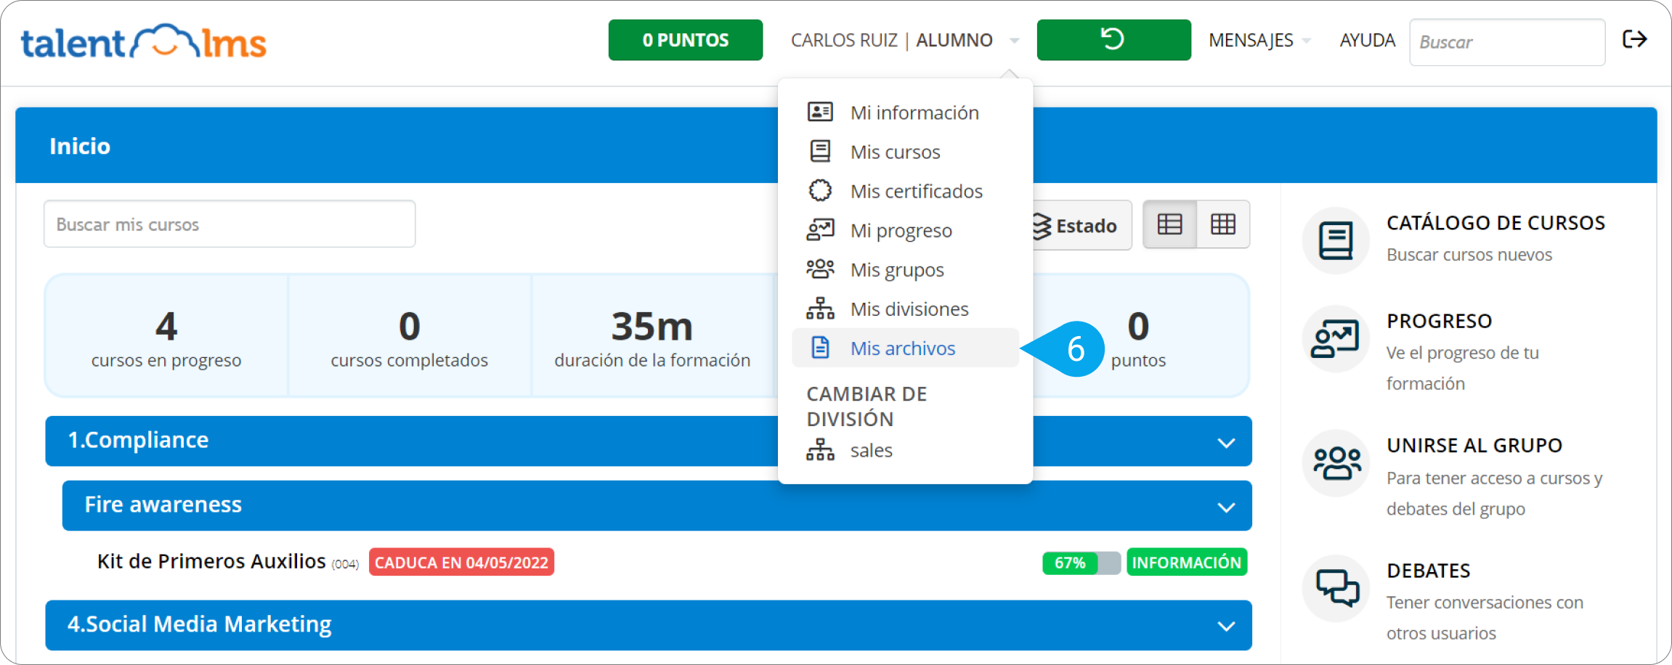Click the Estado grouping button
1672x665 pixels.
tap(1076, 226)
